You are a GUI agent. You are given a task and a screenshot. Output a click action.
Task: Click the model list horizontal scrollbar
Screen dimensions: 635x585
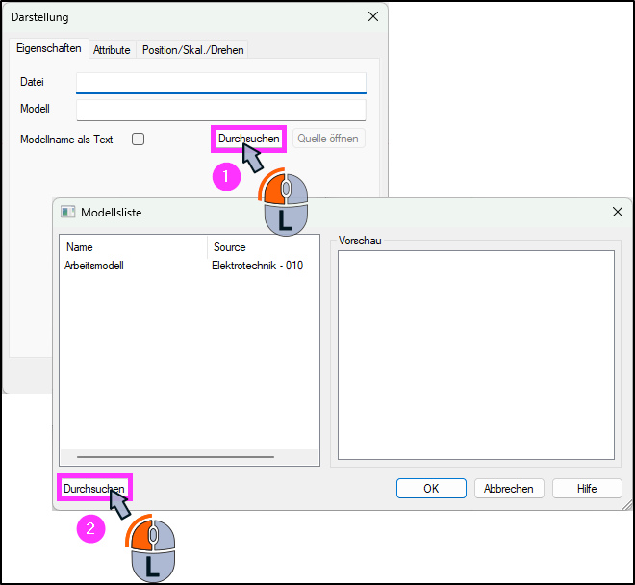175,457
